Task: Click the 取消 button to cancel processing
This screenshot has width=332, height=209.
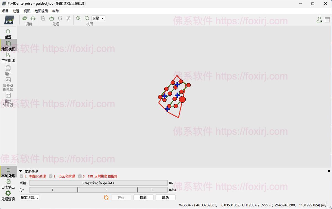Action: pyautogui.click(x=143, y=197)
